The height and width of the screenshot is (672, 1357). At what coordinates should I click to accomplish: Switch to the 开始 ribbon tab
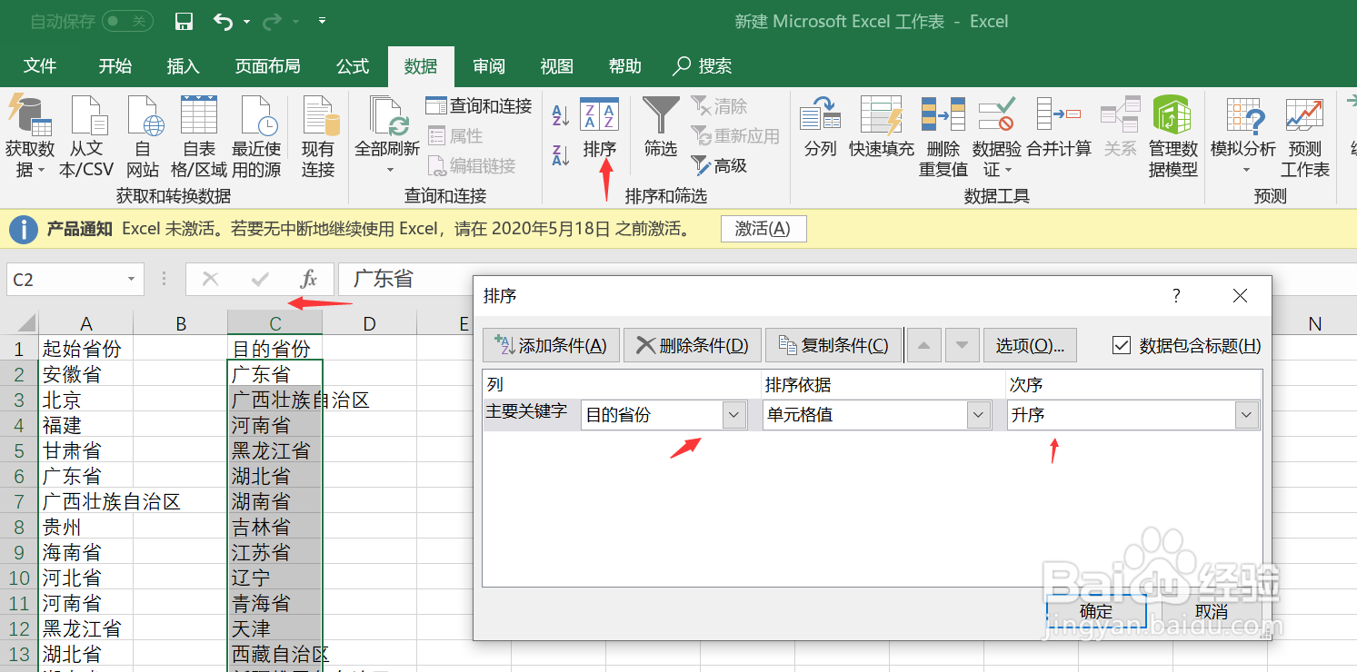point(115,66)
